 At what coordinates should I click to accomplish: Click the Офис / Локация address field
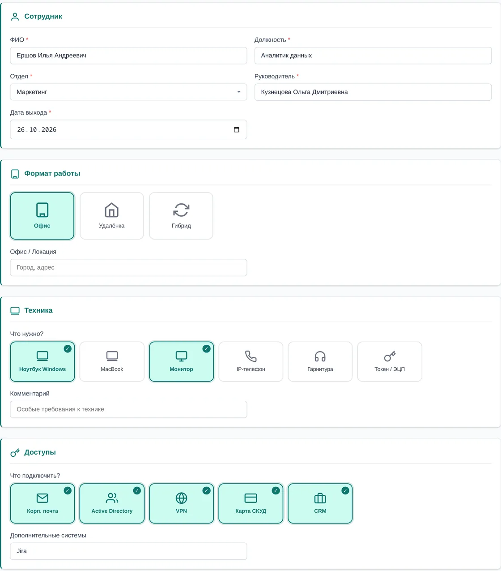tap(128, 267)
